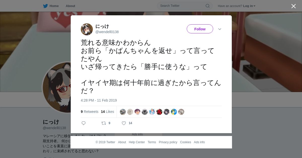Image resolution: width=302 pixels, height=158 pixels.
Task: Open the tweet timestamp 4:28 PM link
Action: click(99, 100)
